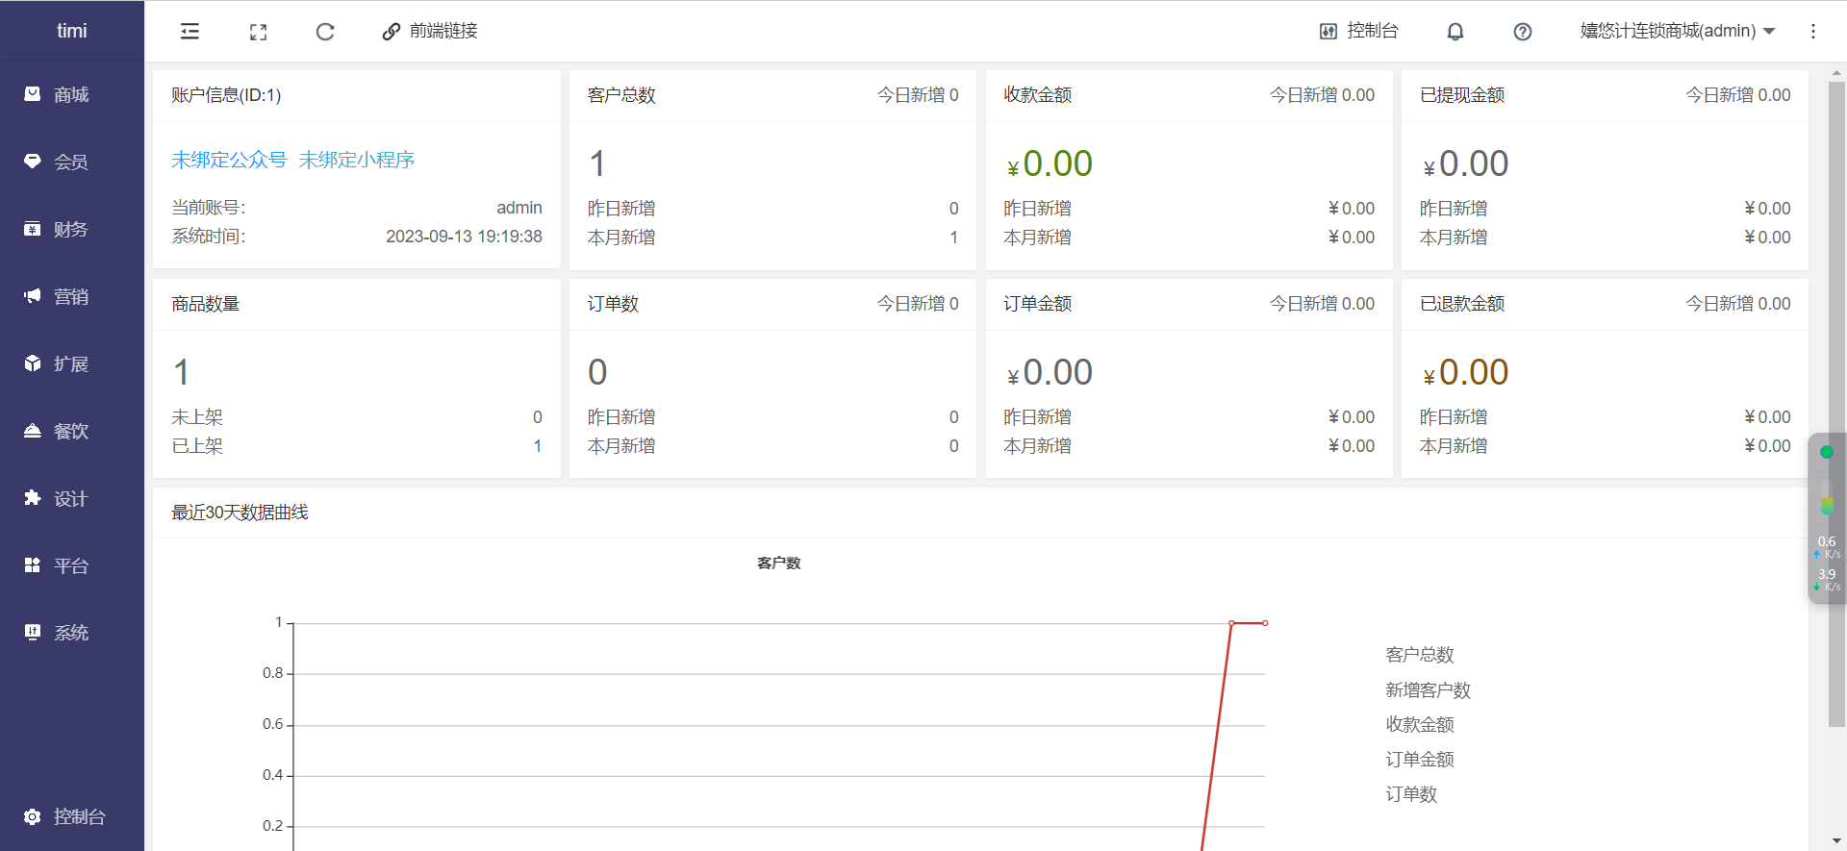
Task: Toggle the 收款金额 chart legend
Action: click(1420, 725)
